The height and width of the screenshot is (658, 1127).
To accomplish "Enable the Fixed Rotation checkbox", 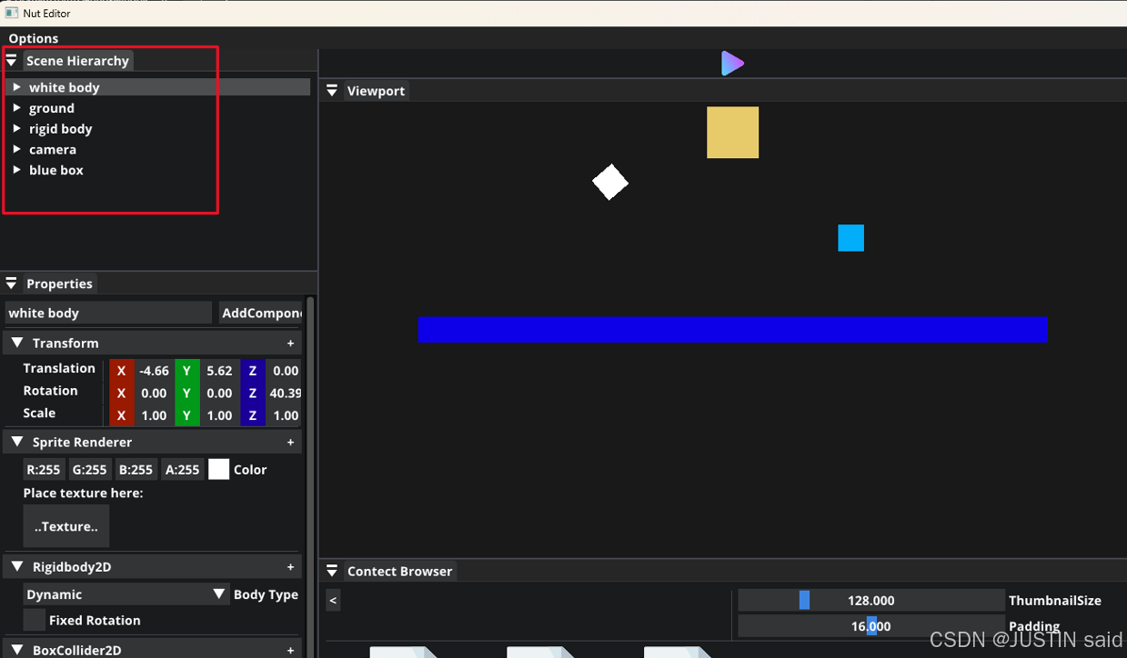I will coord(35,621).
